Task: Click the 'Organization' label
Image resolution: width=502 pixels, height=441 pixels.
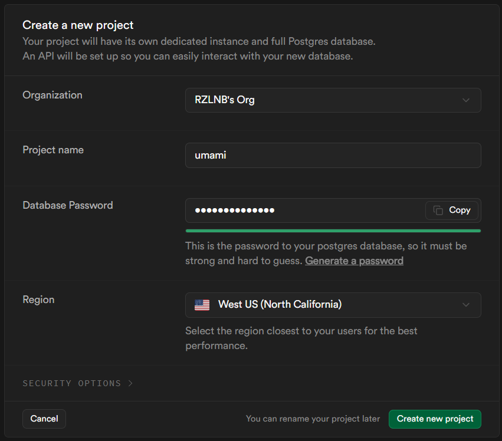Action: 52,95
